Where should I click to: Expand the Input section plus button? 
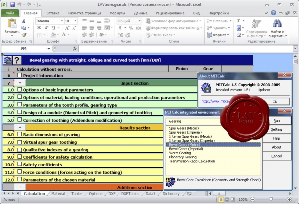coord(20,83)
